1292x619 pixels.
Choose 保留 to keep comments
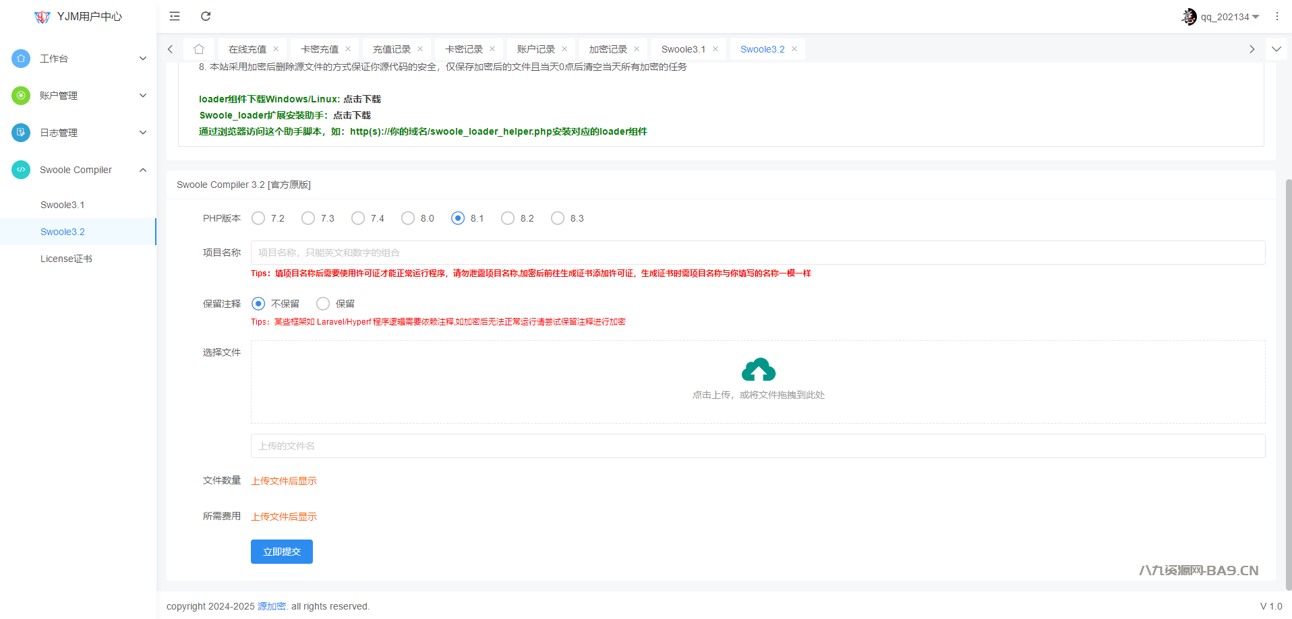tap(323, 304)
